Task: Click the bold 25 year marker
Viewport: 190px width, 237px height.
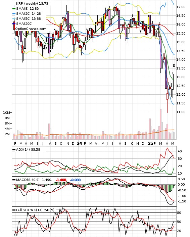Action: point(150,143)
